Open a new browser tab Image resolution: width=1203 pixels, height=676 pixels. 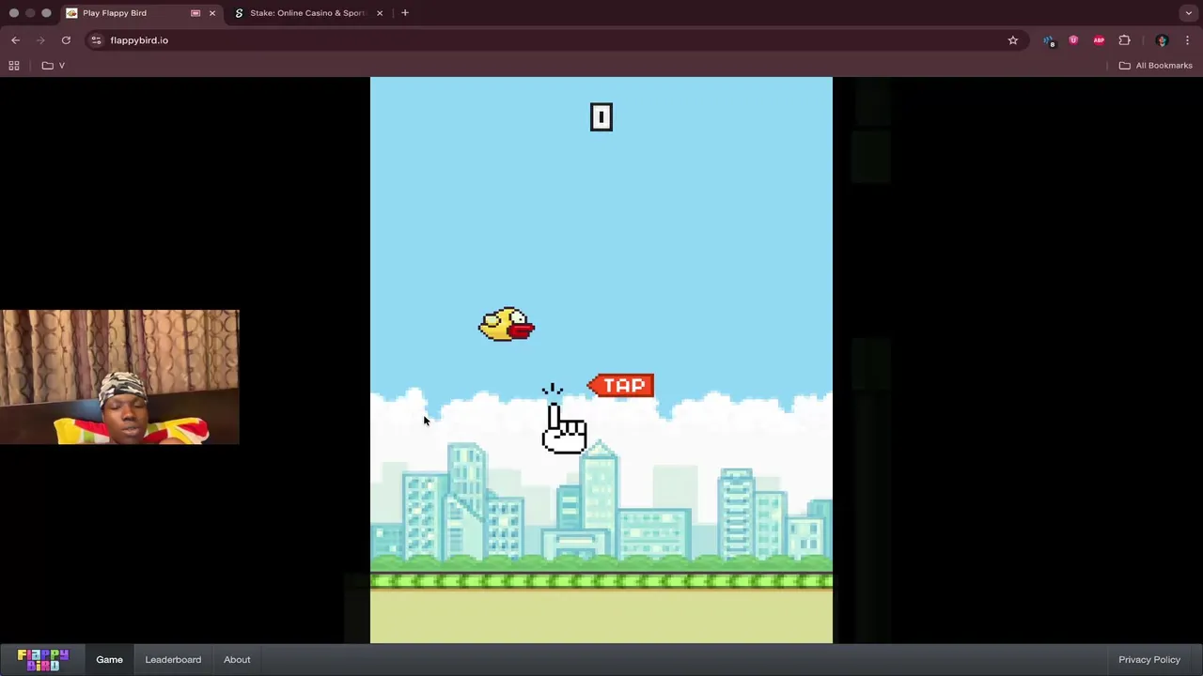[x=405, y=13]
